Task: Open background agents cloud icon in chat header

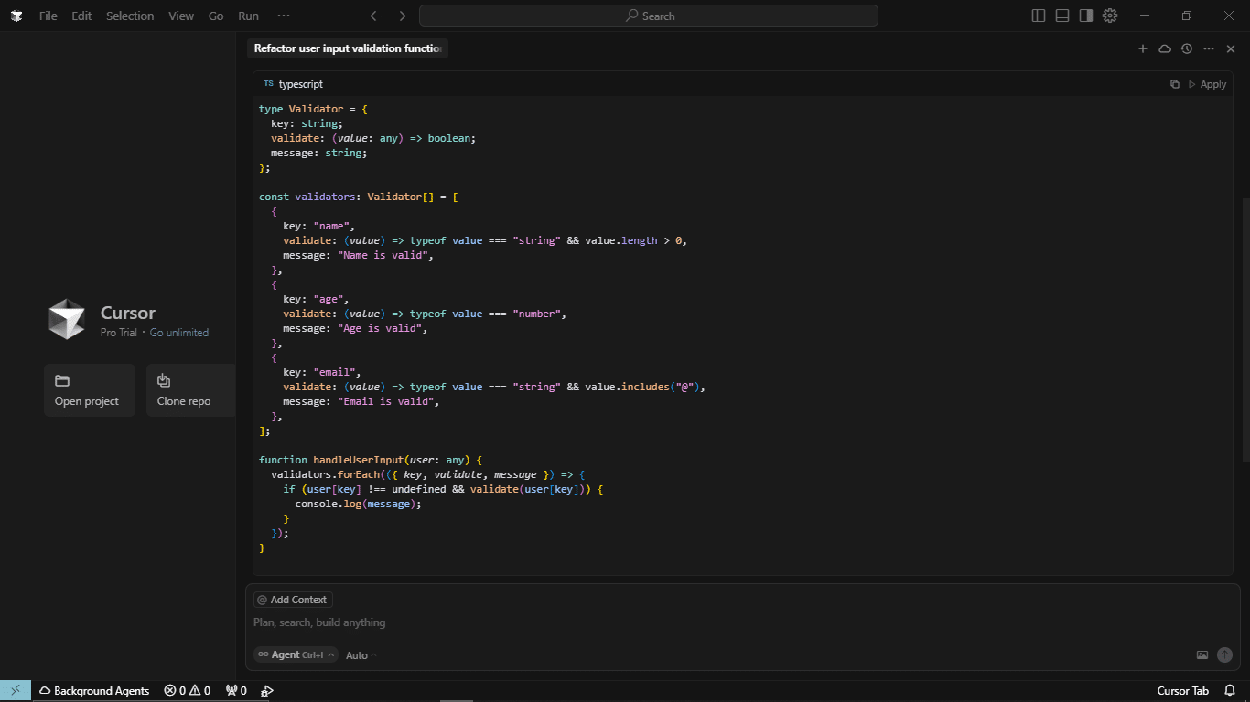Action: click(1165, 48)
